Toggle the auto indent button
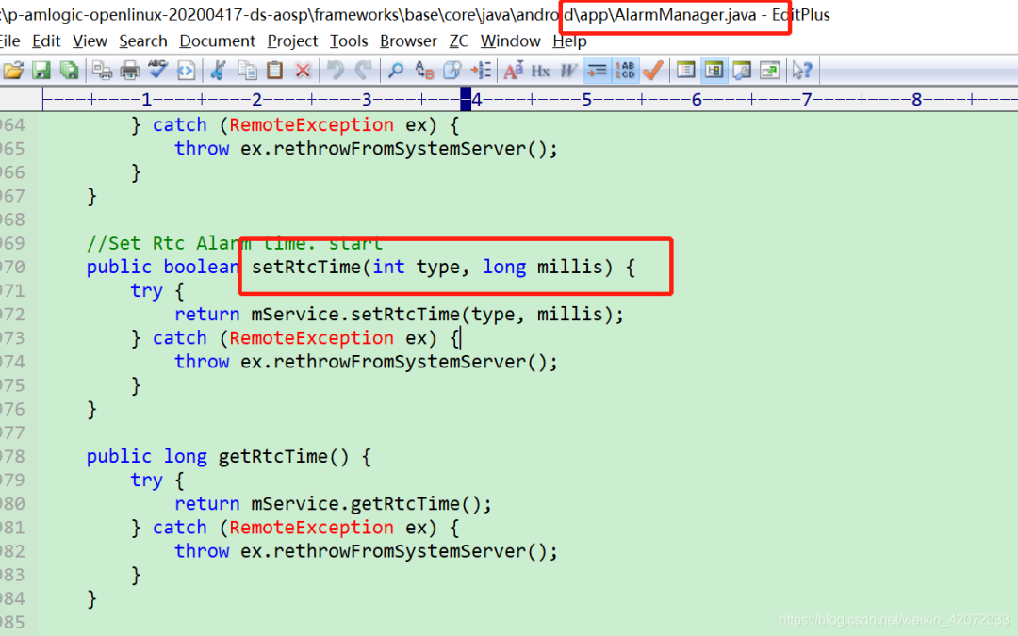The image size is (1018, 636). click(597, 70)
